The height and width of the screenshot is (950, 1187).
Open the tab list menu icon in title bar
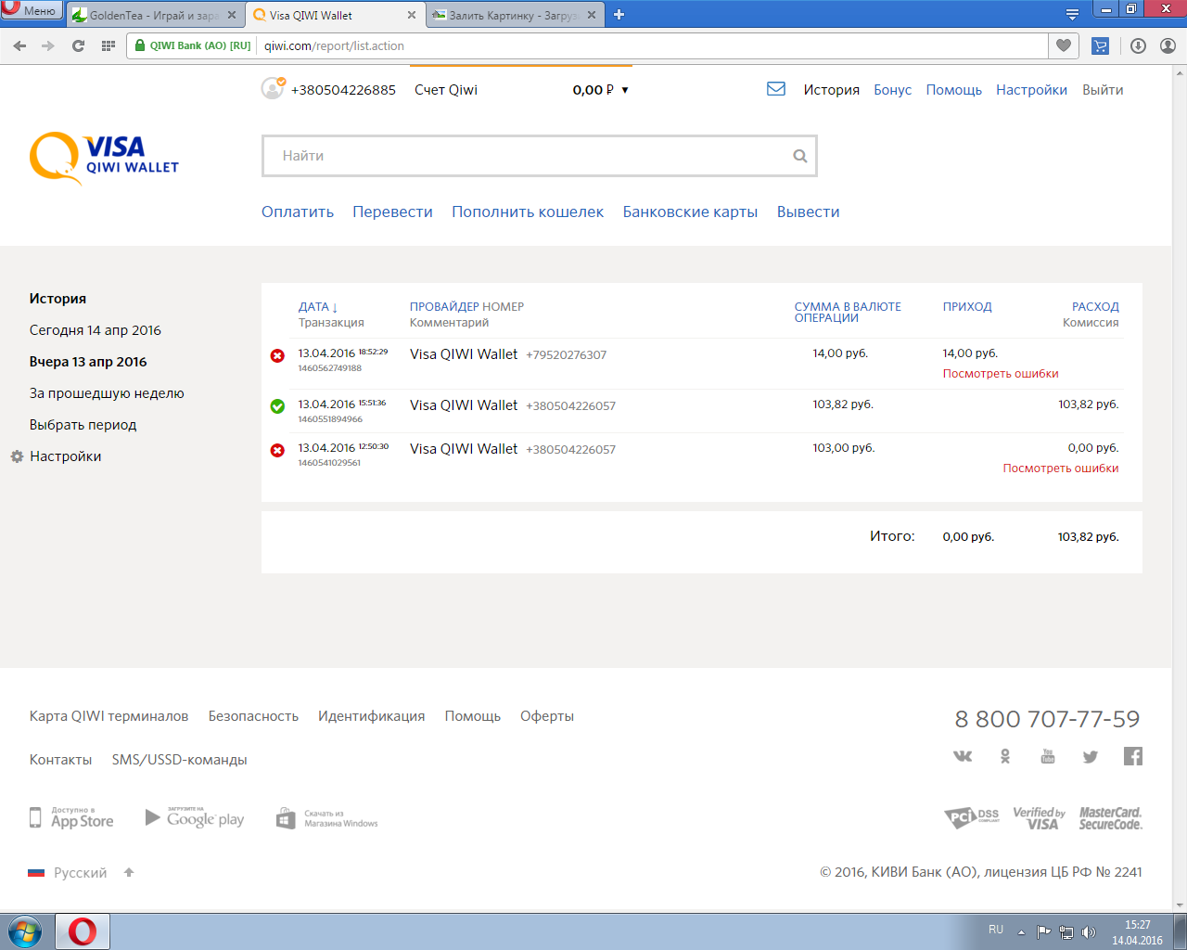tap(1072, 14)
